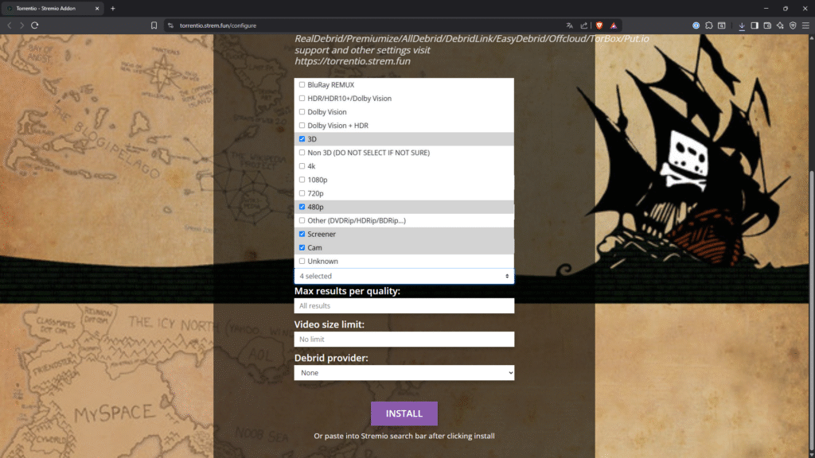Image resolution: width=815 pixels, height=458 pixels.
Task: Open the 1Password extension icon
Action: click(x=696, y=25)
